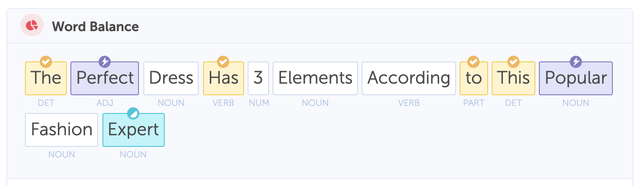The width and height of the screenshot is (644, 186).
Task: Click the teal half-circle badge above 'Expert'
Action: (133, 113)
